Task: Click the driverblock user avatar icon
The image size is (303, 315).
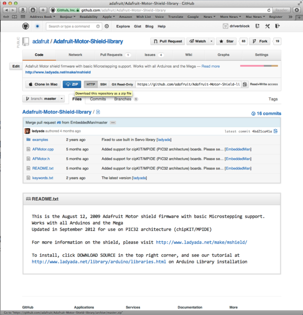Action: click(225, 26)
